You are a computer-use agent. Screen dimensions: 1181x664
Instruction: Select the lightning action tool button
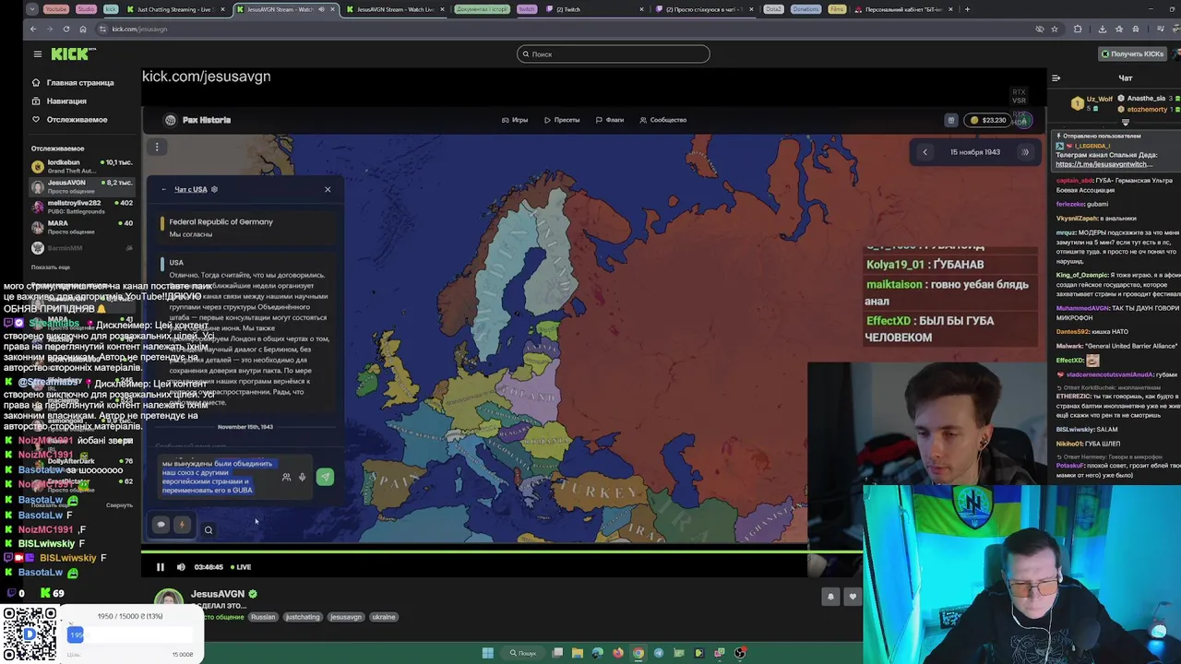(182, 525)
